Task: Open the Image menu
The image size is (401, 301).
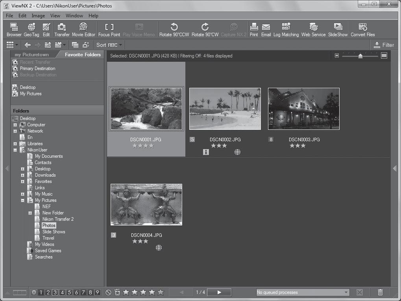Action: point(38,16)
